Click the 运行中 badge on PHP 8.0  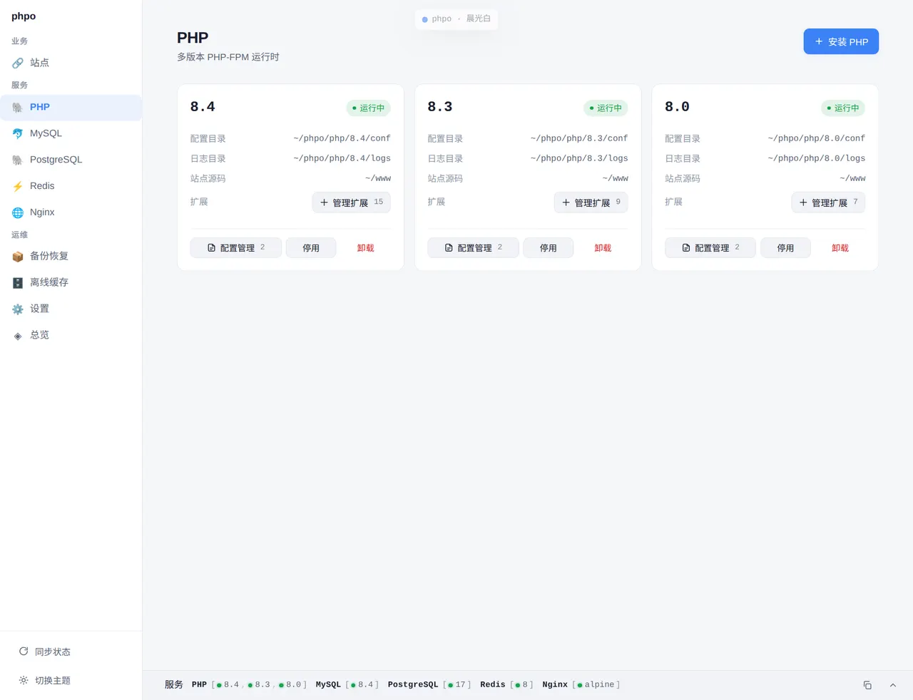(x=843, y=108)
